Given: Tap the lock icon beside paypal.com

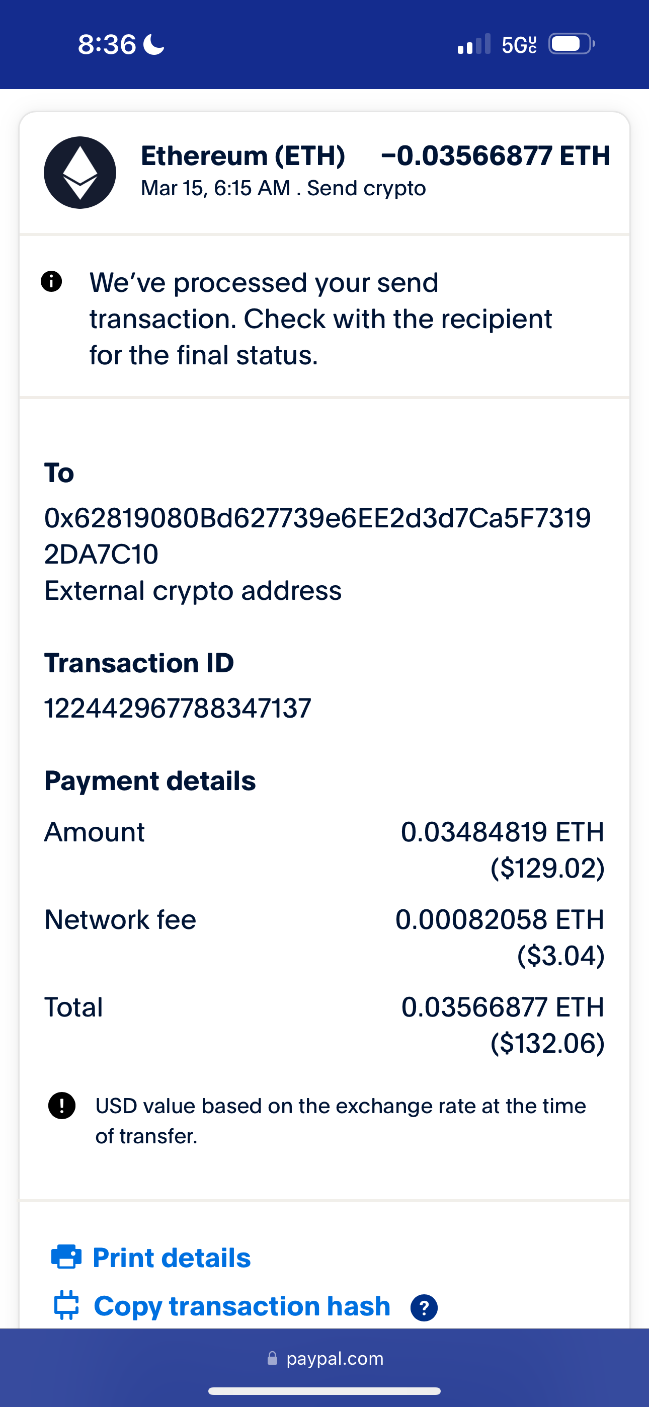Looking at the screenshot, I should click(x=272, y=1358).
